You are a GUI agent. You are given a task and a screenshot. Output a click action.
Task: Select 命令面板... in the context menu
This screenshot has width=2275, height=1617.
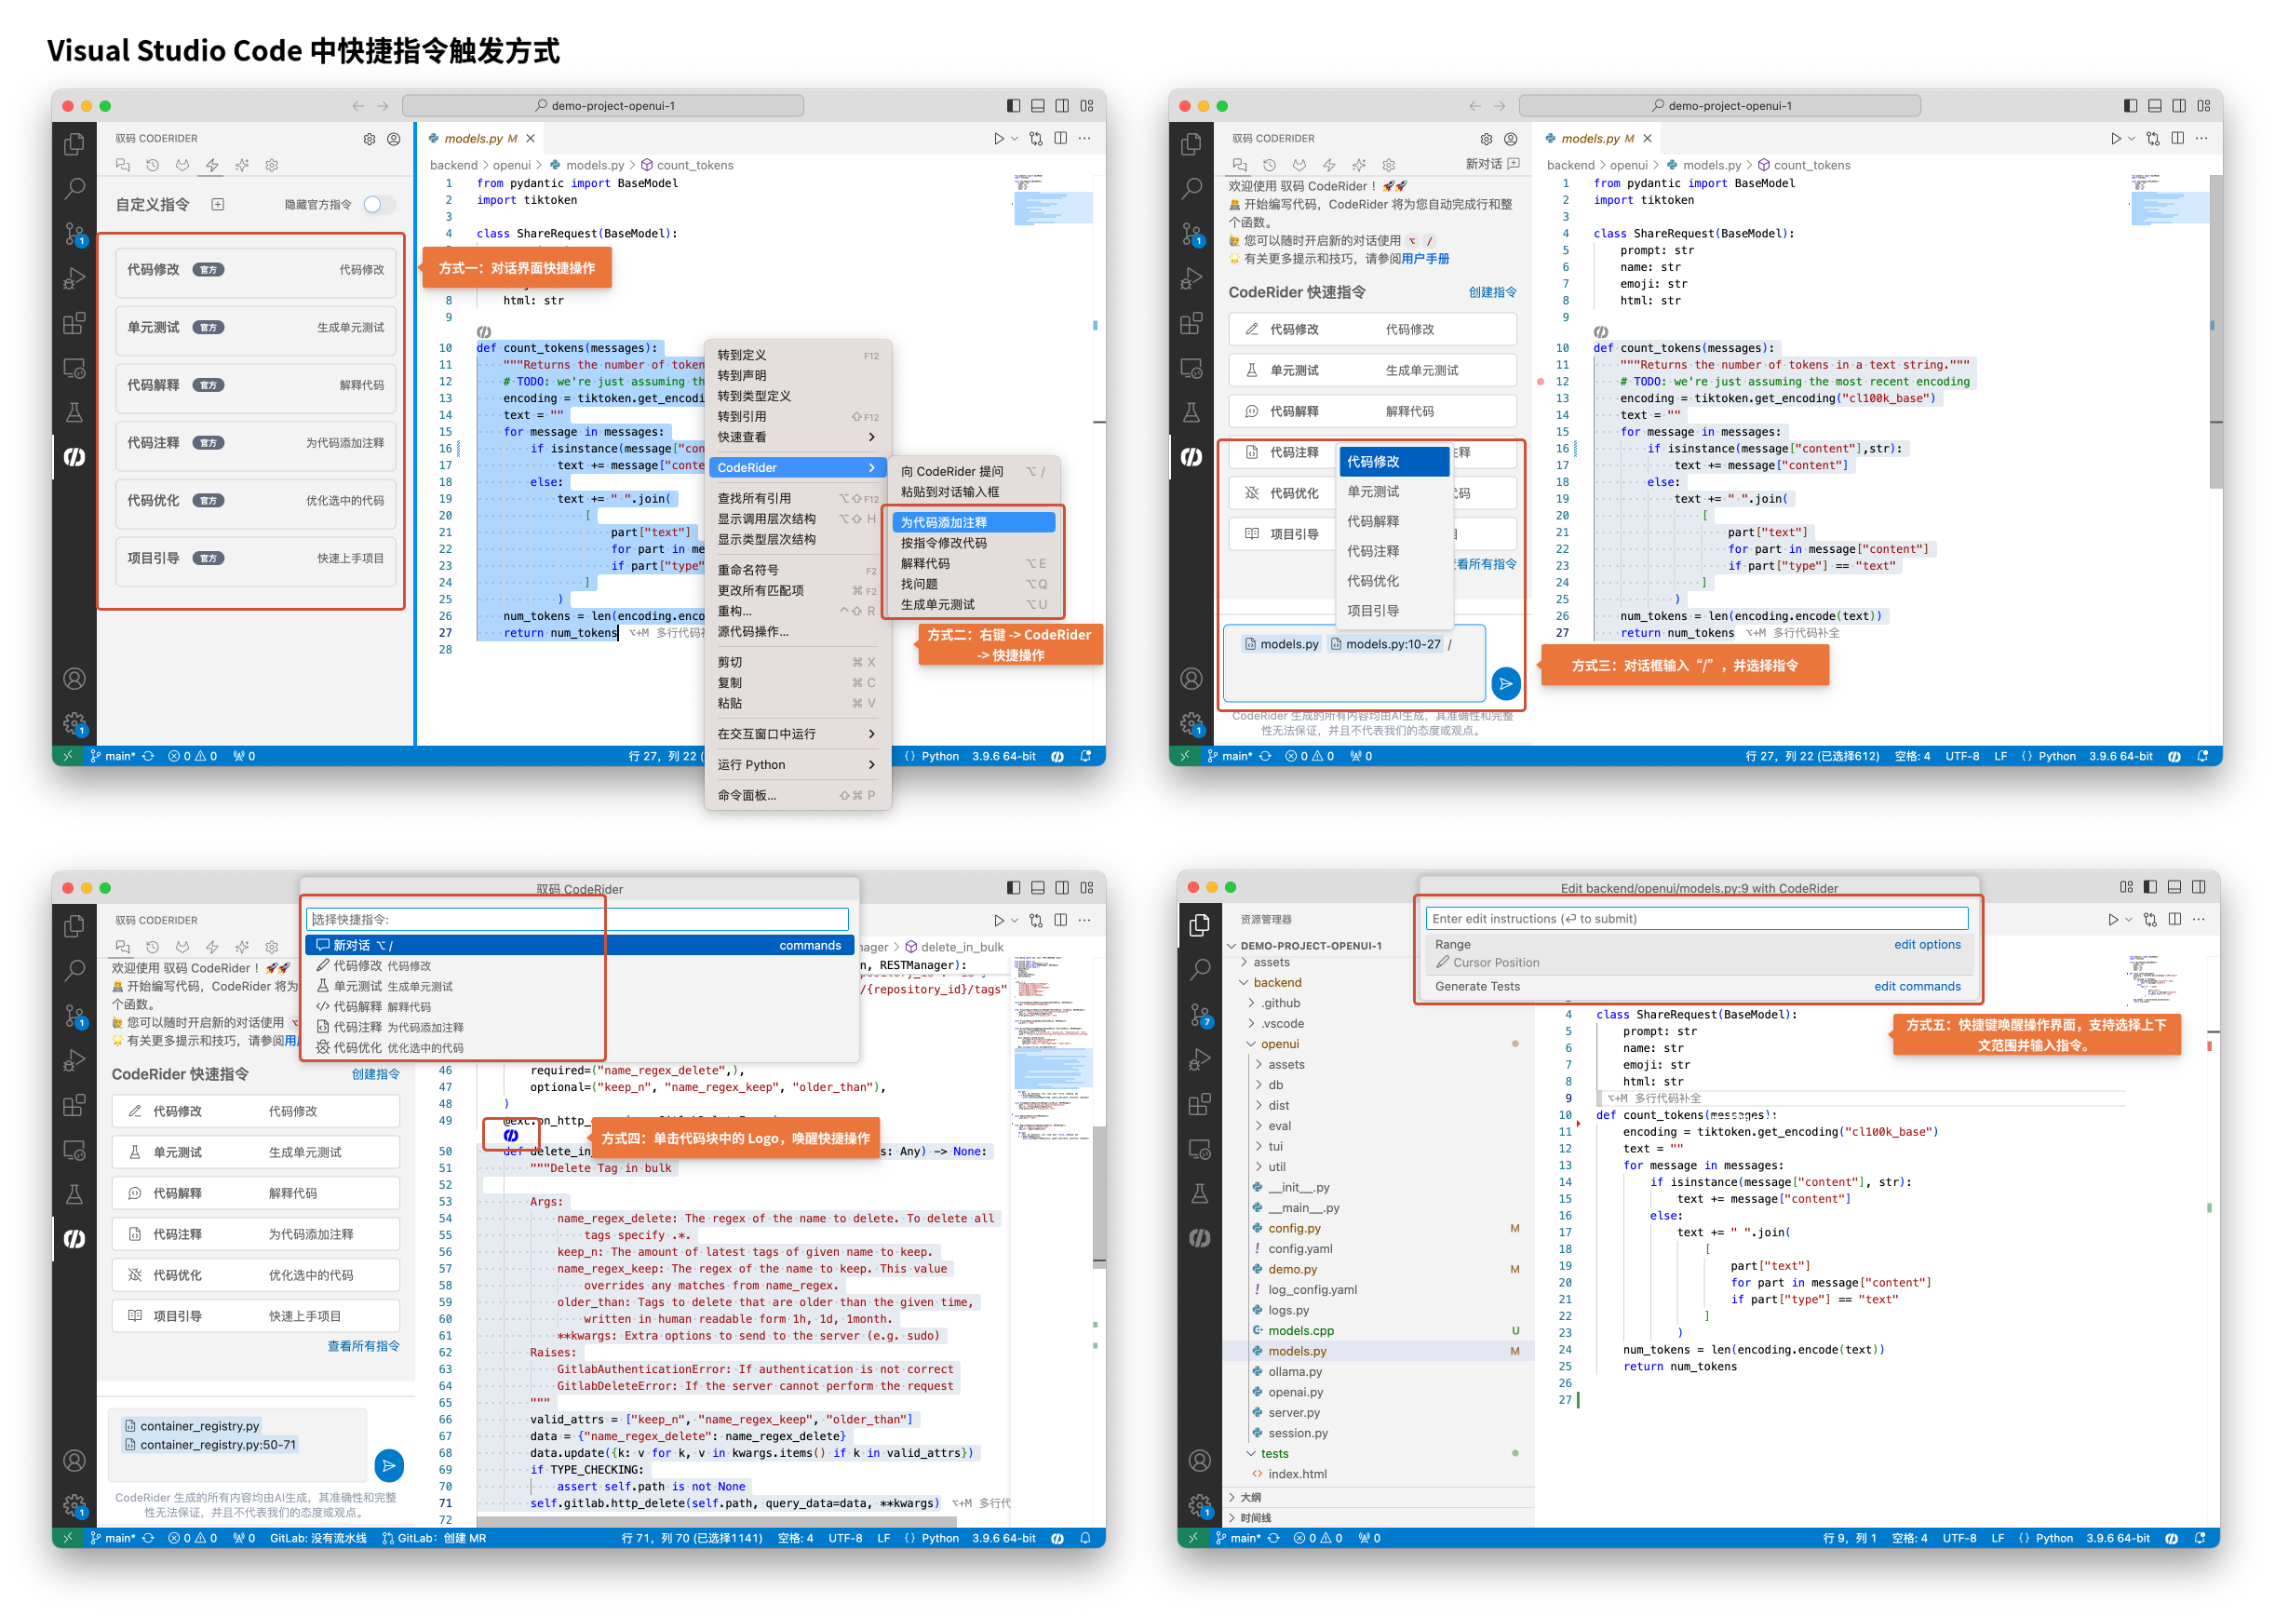[797, 796]
